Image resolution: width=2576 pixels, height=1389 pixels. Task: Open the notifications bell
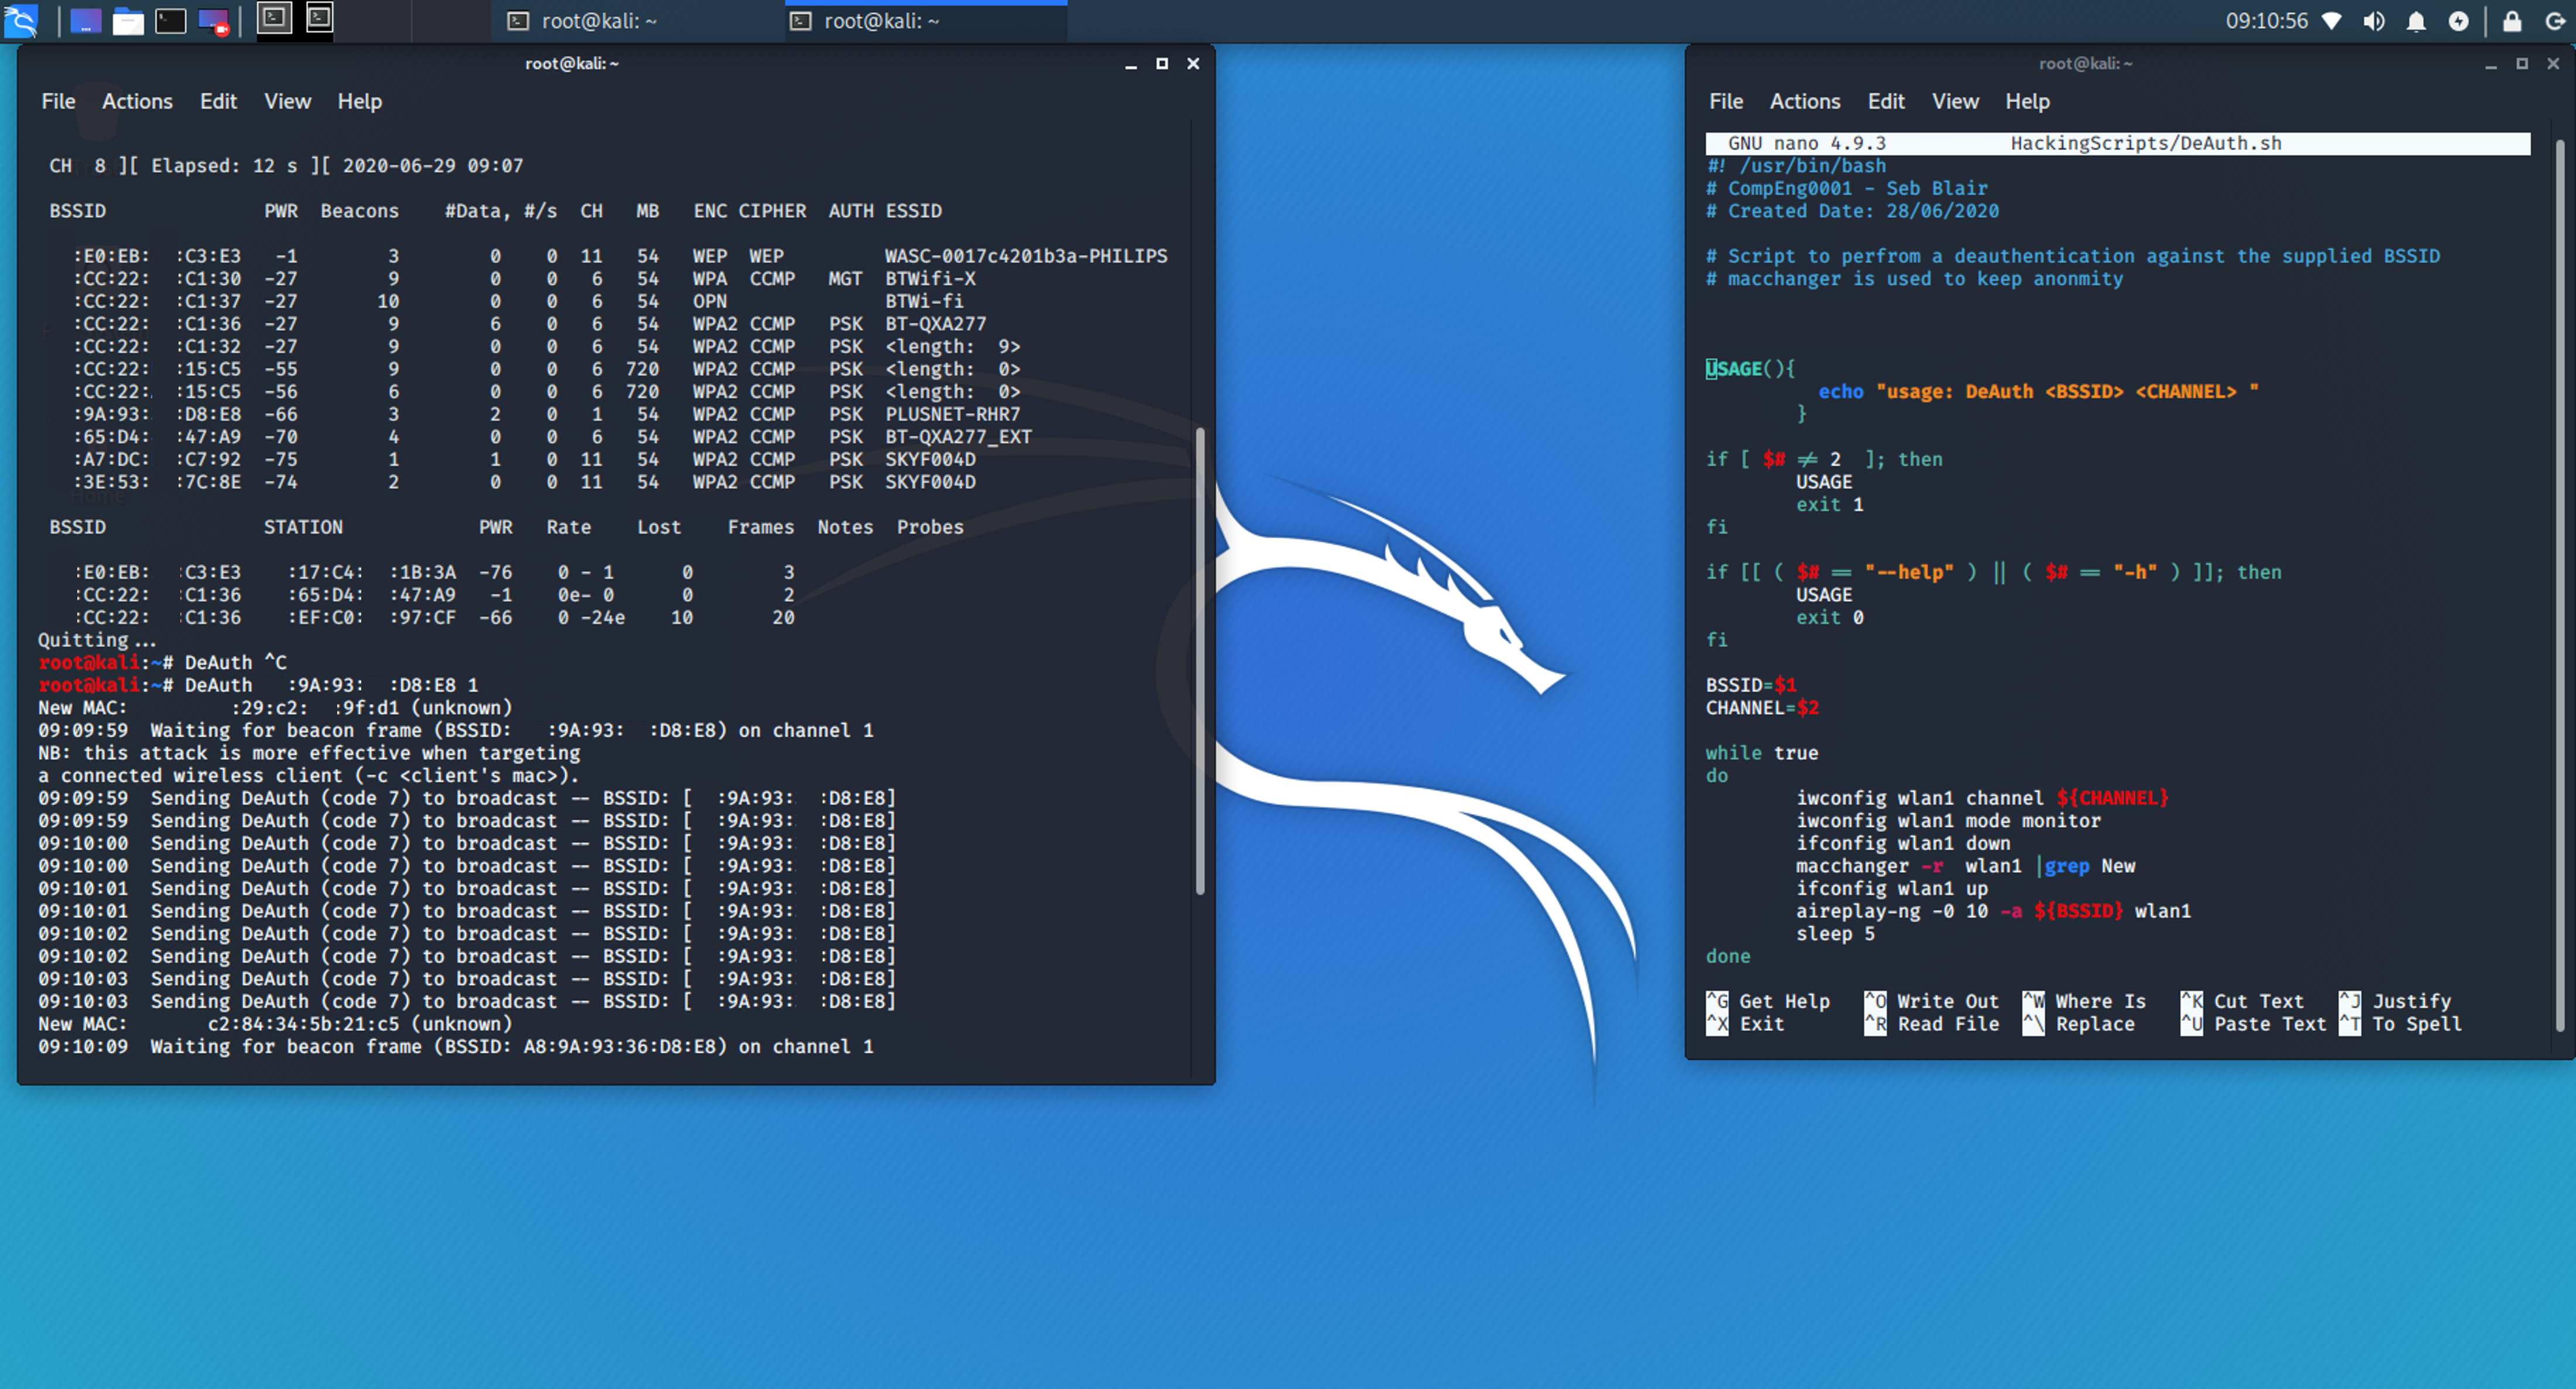pos(2416,21)
